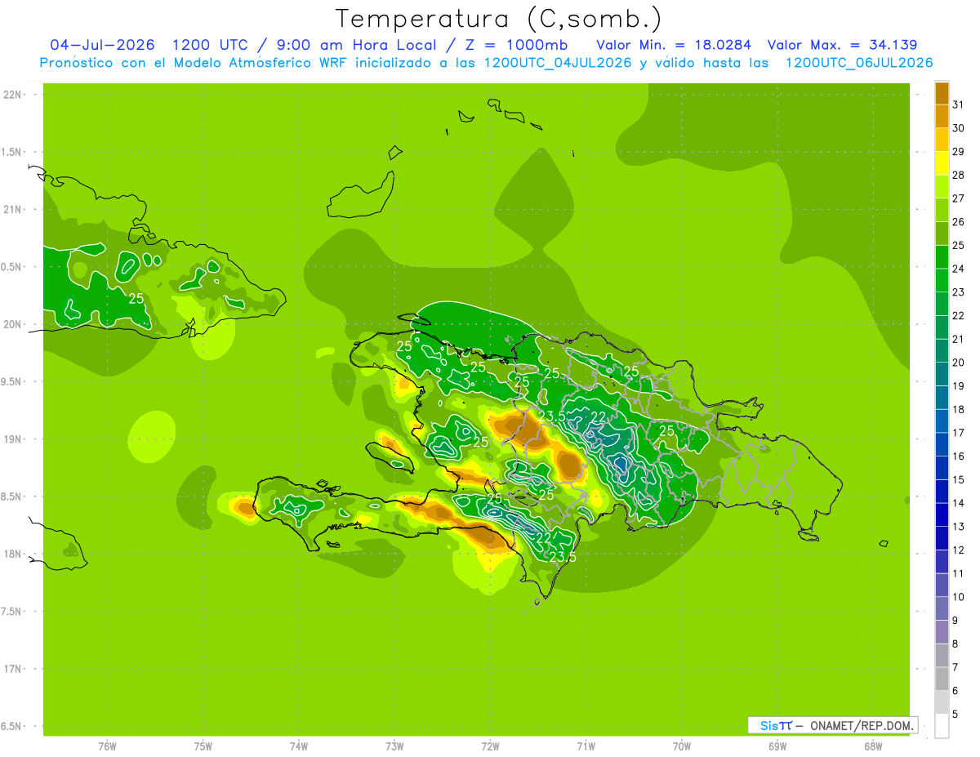980x757 pixels.
Task: Click the '73W' longitude axis label
Action: 394,746
